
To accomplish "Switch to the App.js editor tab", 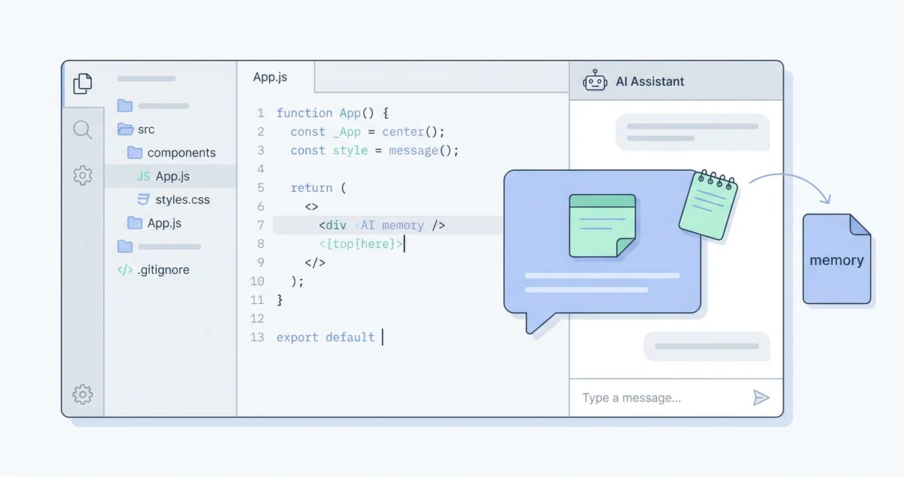I will coord(276,77).
